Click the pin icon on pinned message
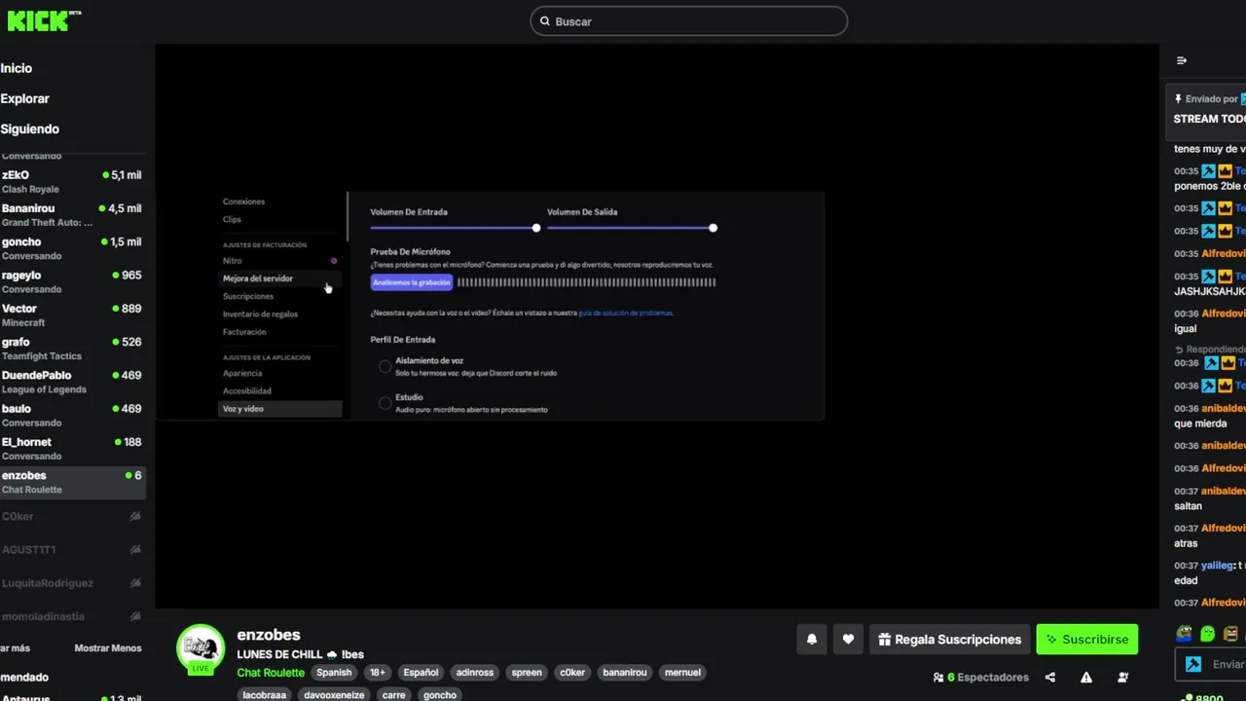This screenshot has height=701, width=1246. click(x=1178, y=99)
